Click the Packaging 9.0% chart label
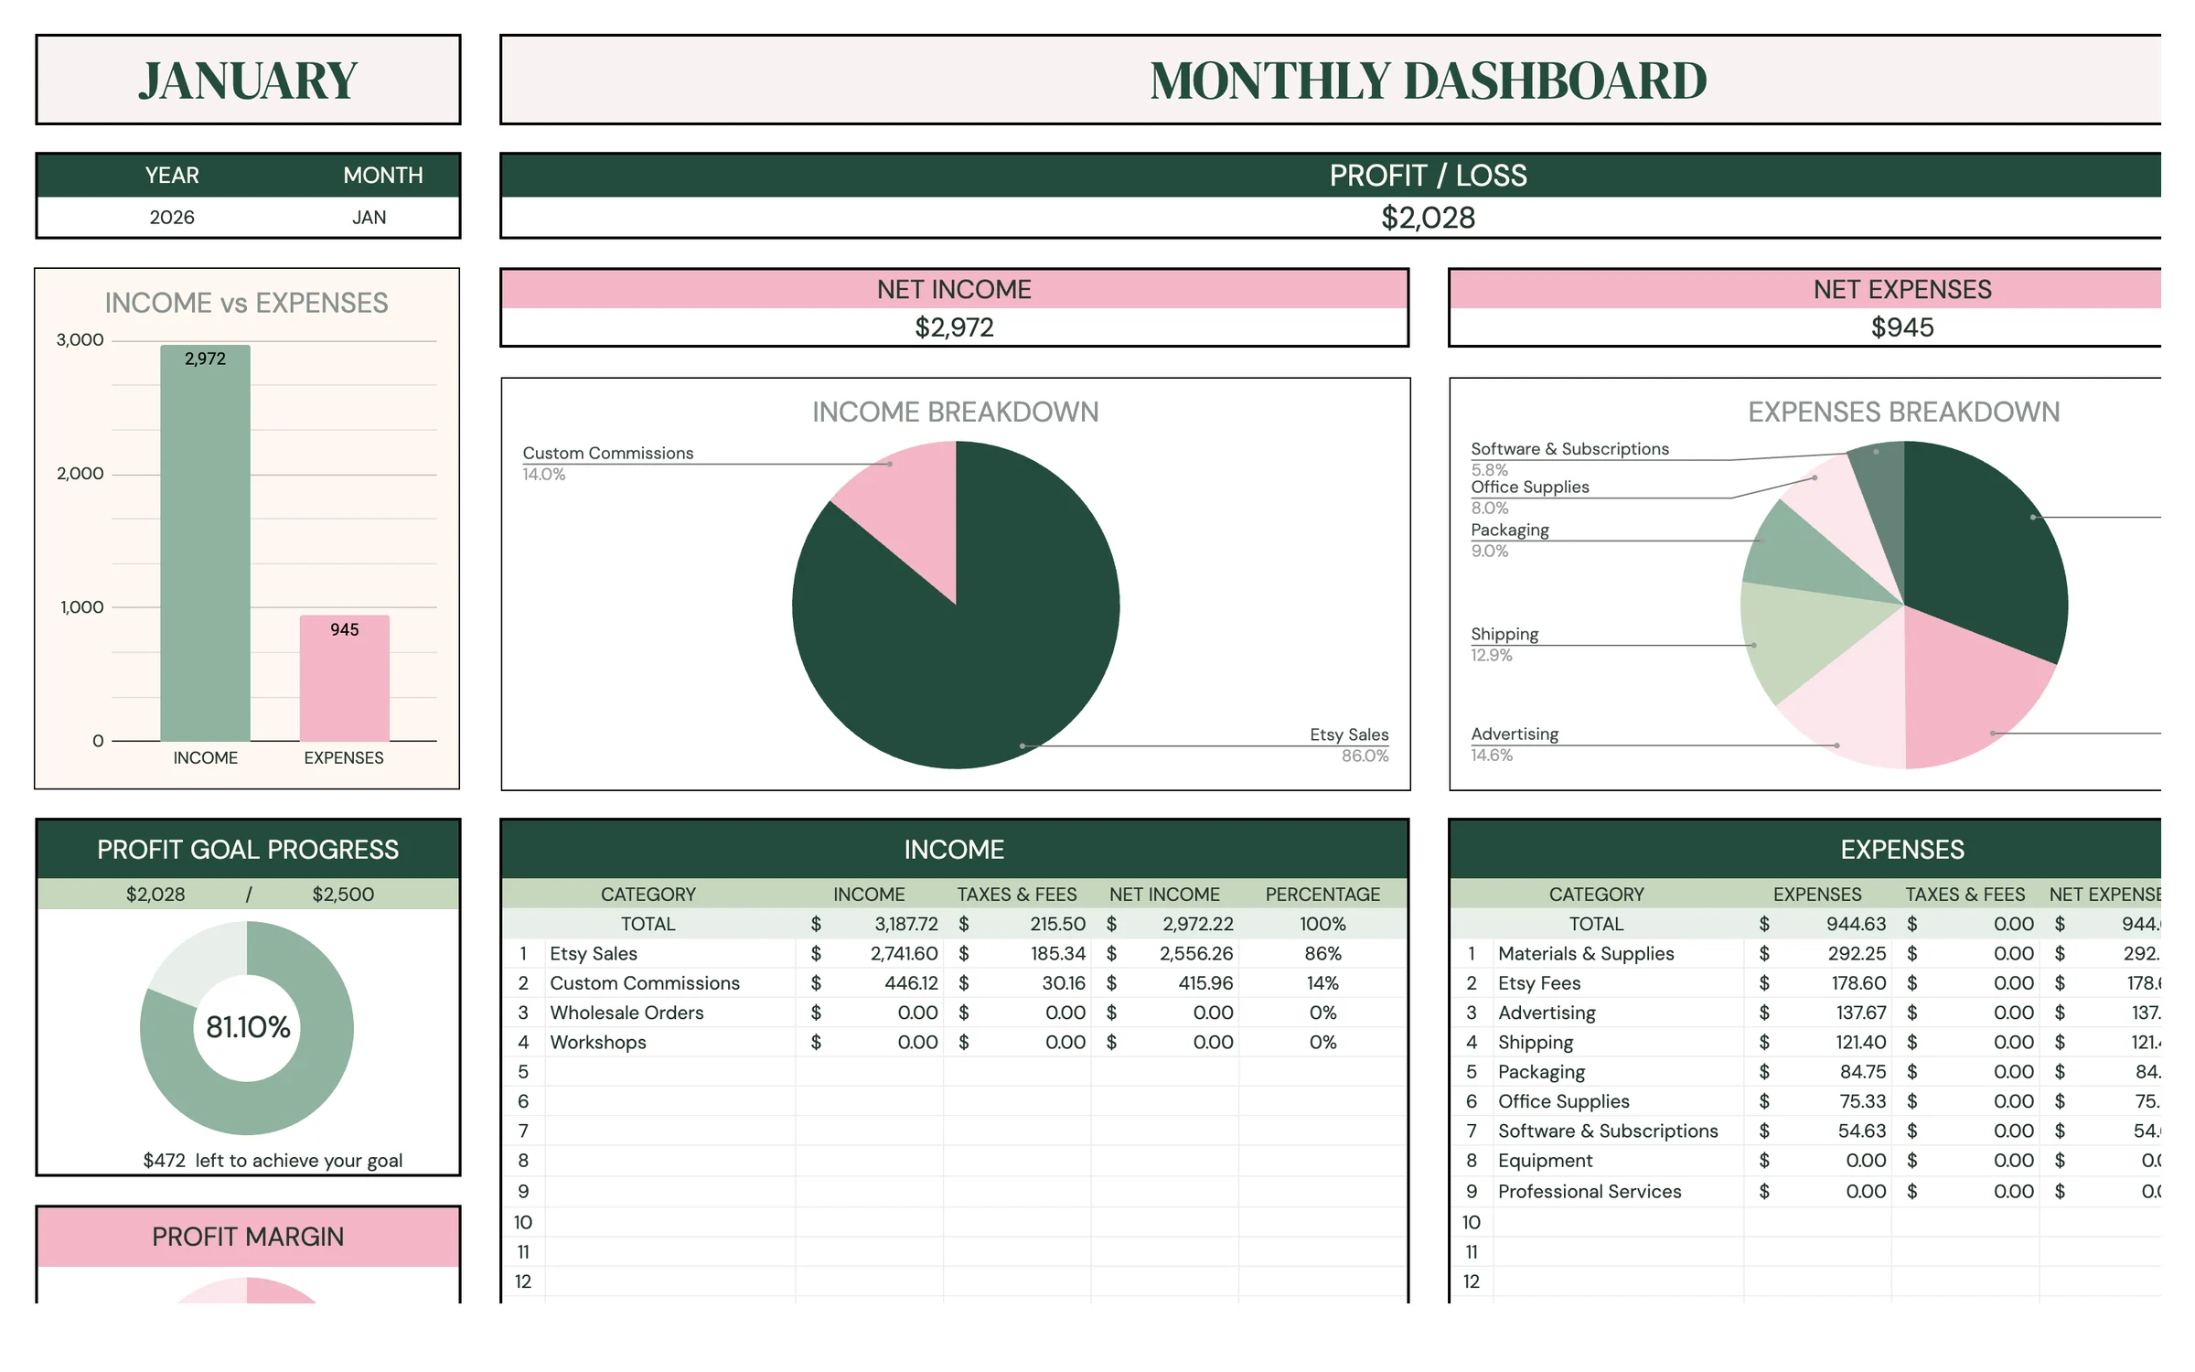The width and height of the screenshot is (2195, 1372). pos(1509,540)
